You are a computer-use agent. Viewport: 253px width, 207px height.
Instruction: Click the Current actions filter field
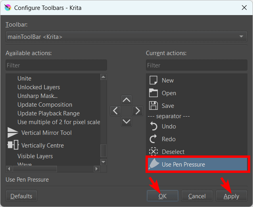[x=197, y=65]
